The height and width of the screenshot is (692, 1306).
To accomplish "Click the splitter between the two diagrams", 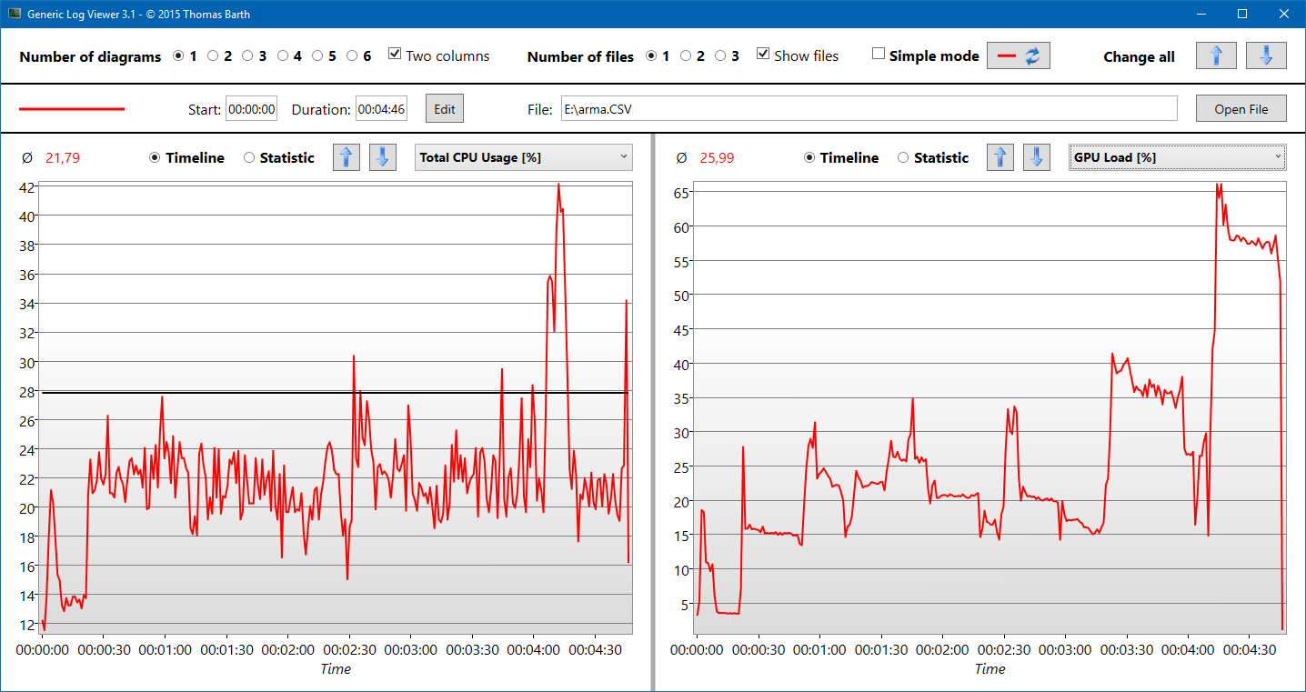I will coord(653,412).
